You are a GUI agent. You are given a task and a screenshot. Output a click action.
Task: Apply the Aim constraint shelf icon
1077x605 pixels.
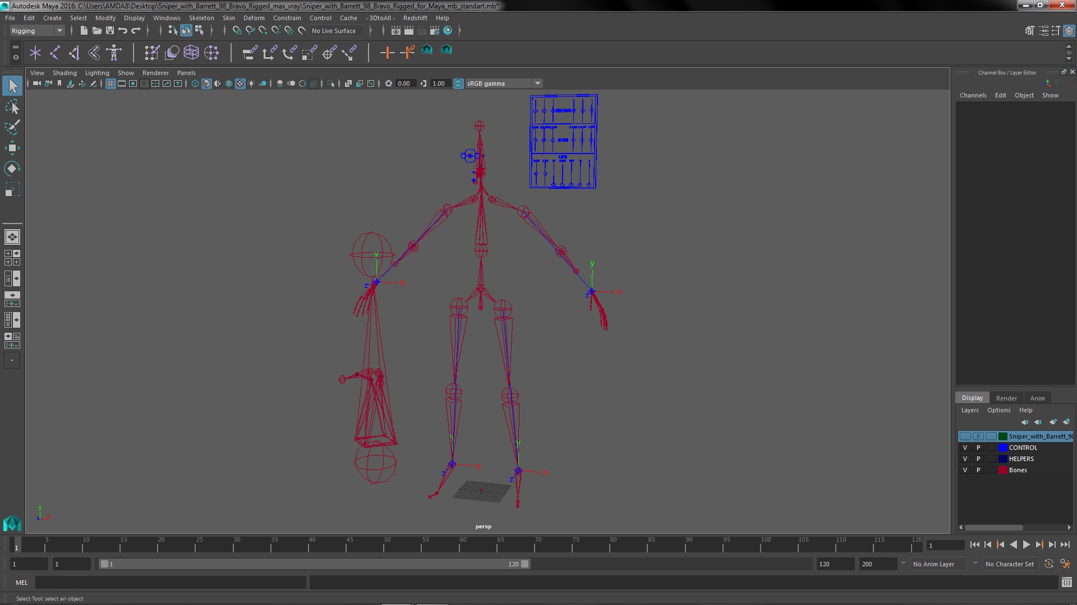pyautogui.click(x=329, y=53)
